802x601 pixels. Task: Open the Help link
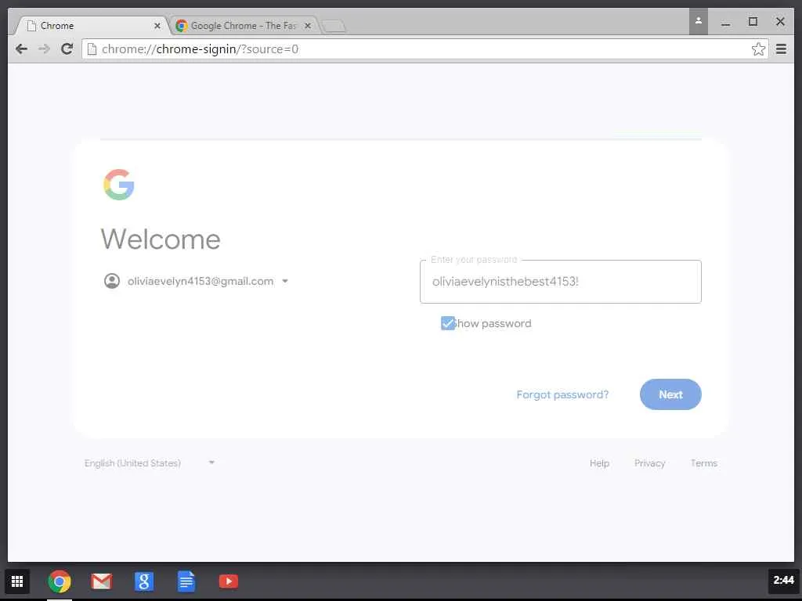[x=599, y=463]
